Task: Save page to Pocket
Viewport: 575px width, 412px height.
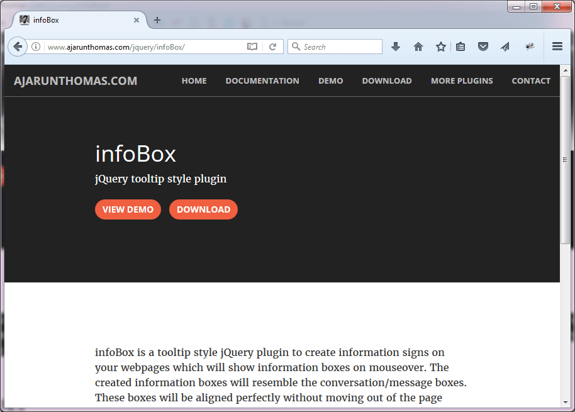Action: coord(483,47)
